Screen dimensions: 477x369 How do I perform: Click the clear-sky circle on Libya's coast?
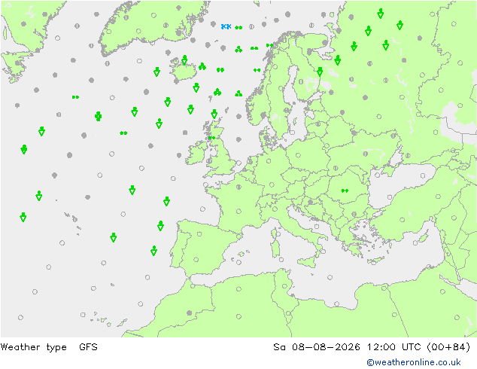pos(336,303)
